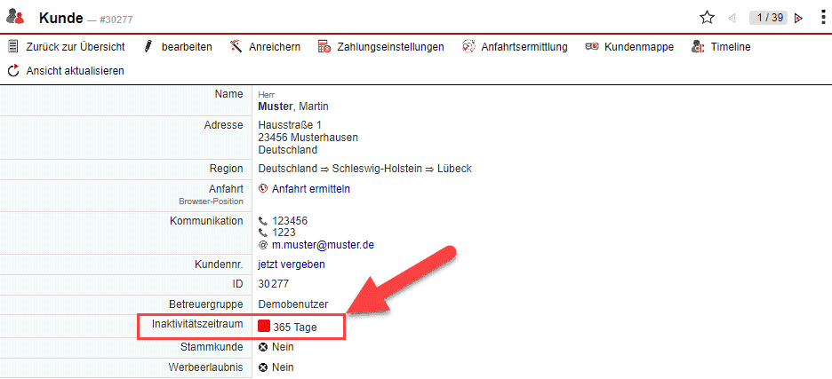Click the favorite star icon
Screen dimensions: 832x379
coord(707,18)
